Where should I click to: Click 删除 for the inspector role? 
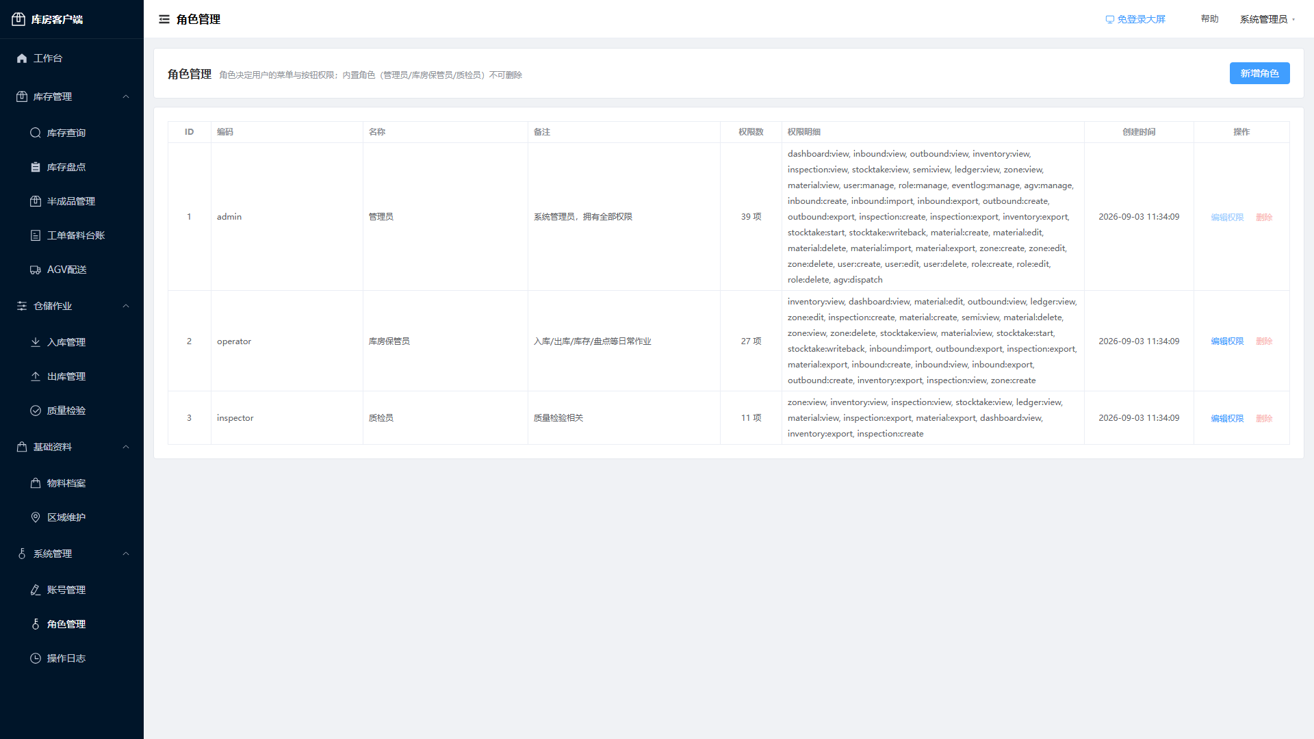click(x=1264, y=418)
